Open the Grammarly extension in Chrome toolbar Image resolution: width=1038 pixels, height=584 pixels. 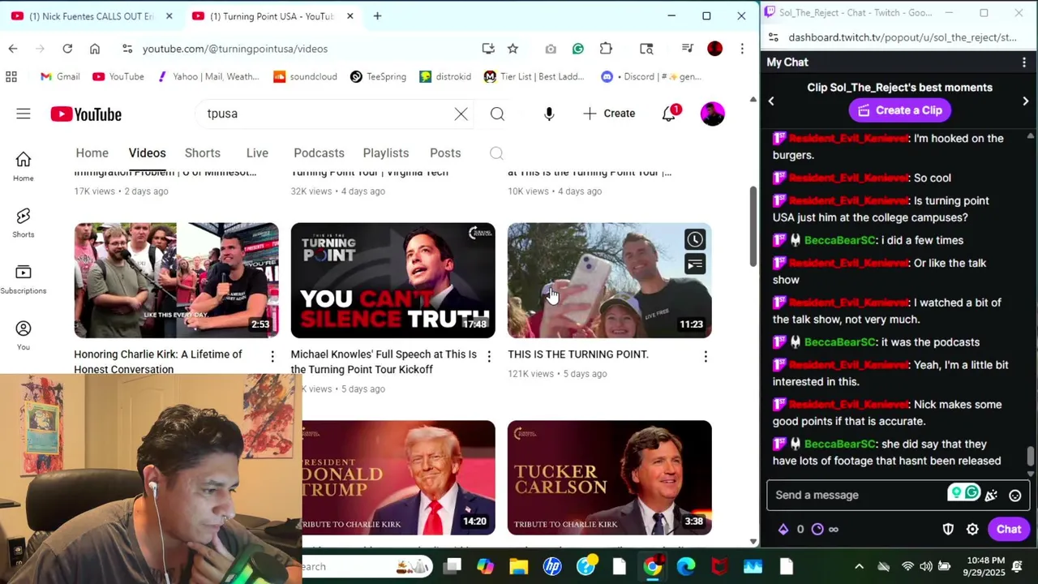click(x=578, y=49)
